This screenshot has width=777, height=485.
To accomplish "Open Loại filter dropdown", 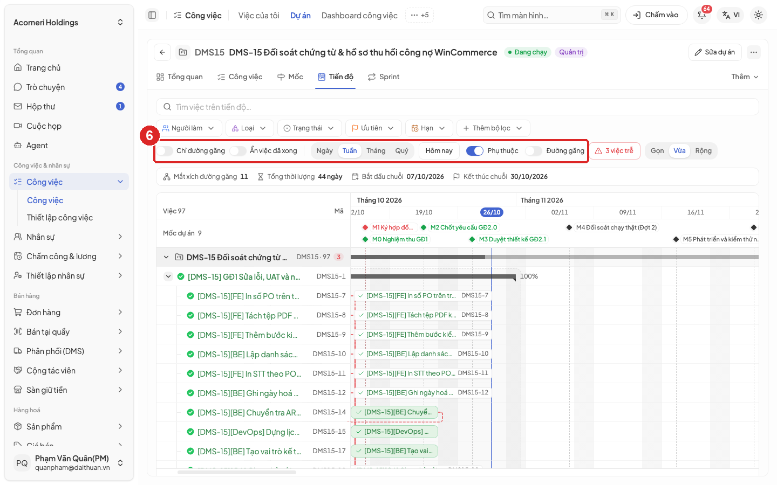I will click(x=249, y=128).
